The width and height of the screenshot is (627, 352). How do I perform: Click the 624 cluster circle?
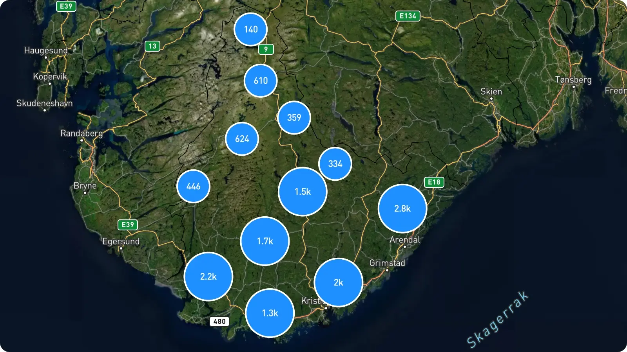tap(242, 139)
